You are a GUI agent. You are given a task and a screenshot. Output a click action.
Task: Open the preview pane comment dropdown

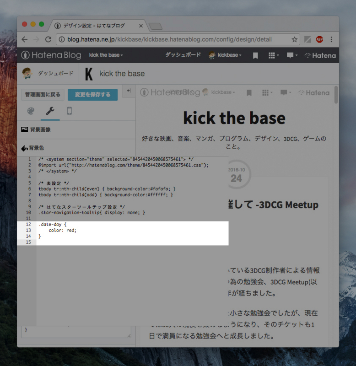click(286, 93)
